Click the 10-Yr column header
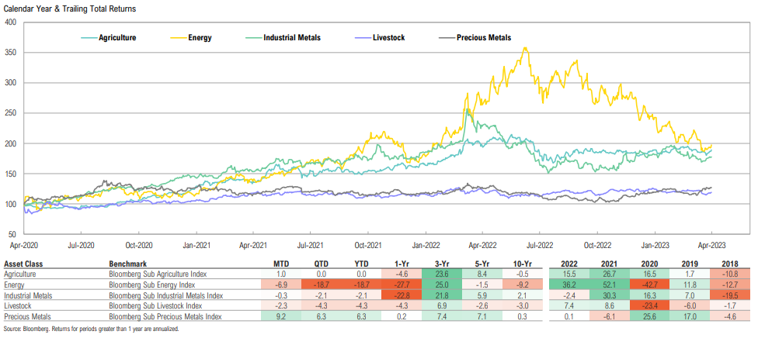Screen dimensions: 758x338 click(x=521, y=263)
